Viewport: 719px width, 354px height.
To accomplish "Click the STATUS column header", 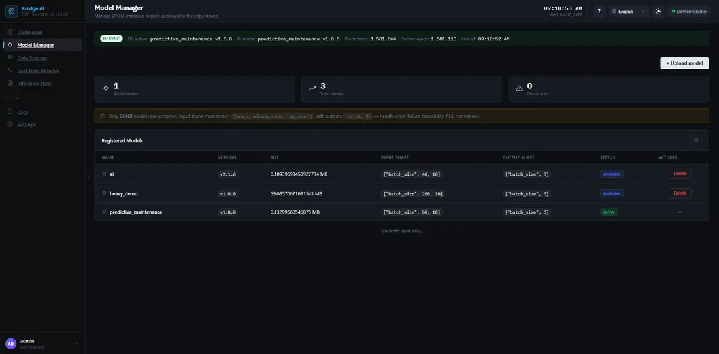I will [608, 157].
